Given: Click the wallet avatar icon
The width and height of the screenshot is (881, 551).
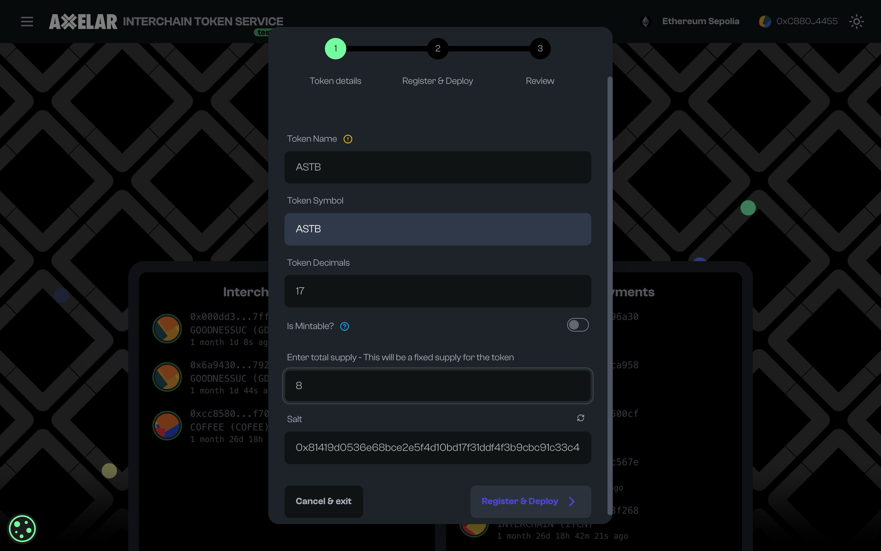Looking at the screenshot, I should pos(765,21).
